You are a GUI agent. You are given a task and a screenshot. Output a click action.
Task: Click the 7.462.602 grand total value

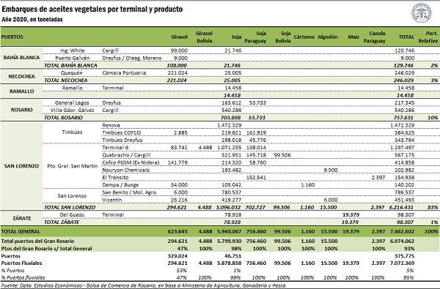pyautogui.click(x=402, y=232)
